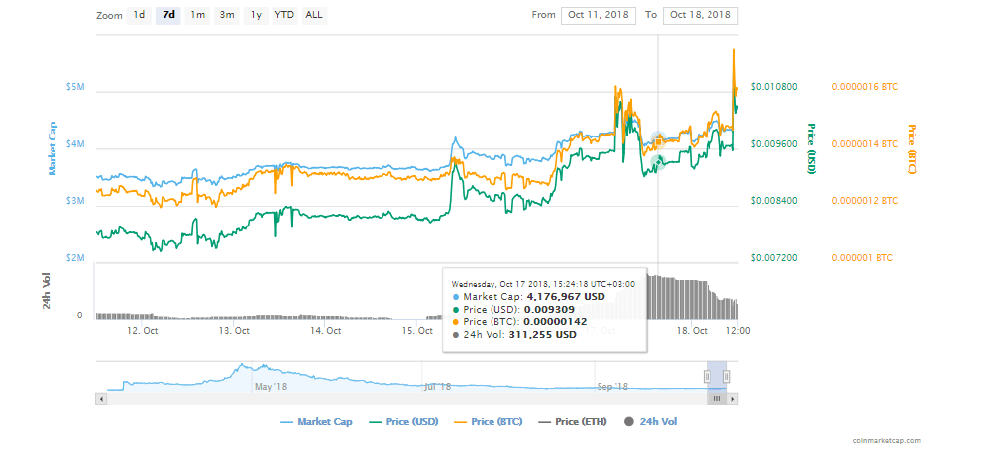Click the navigator left range handle
Image resolution: width=983 pixels, height=452 pixels.
pos(708,376)
